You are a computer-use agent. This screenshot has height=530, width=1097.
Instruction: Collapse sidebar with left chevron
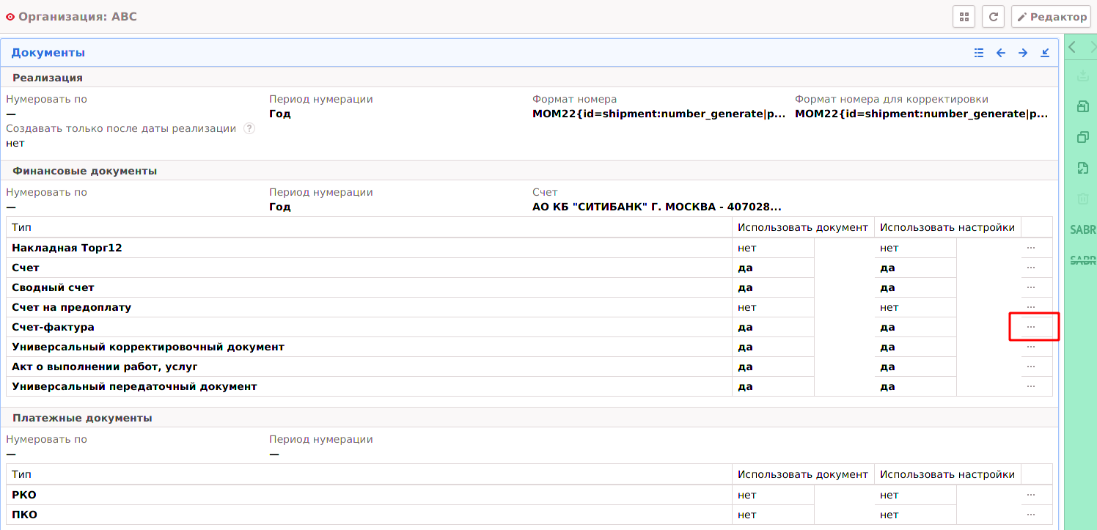(1072, 48)
